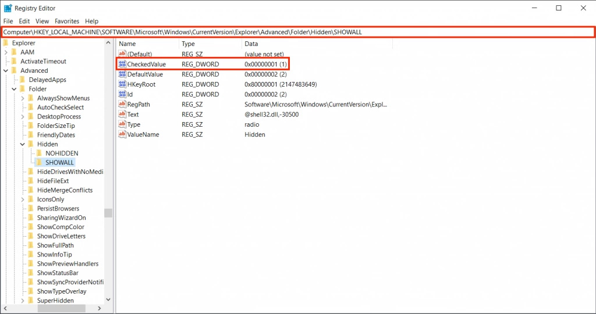Select the RegPath string icon

pyautogui.click(x=122, y=104)
